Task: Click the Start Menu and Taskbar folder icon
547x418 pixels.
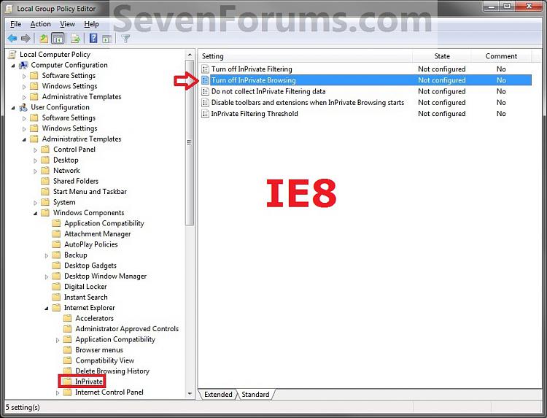Action: click(x=45, y=192)
